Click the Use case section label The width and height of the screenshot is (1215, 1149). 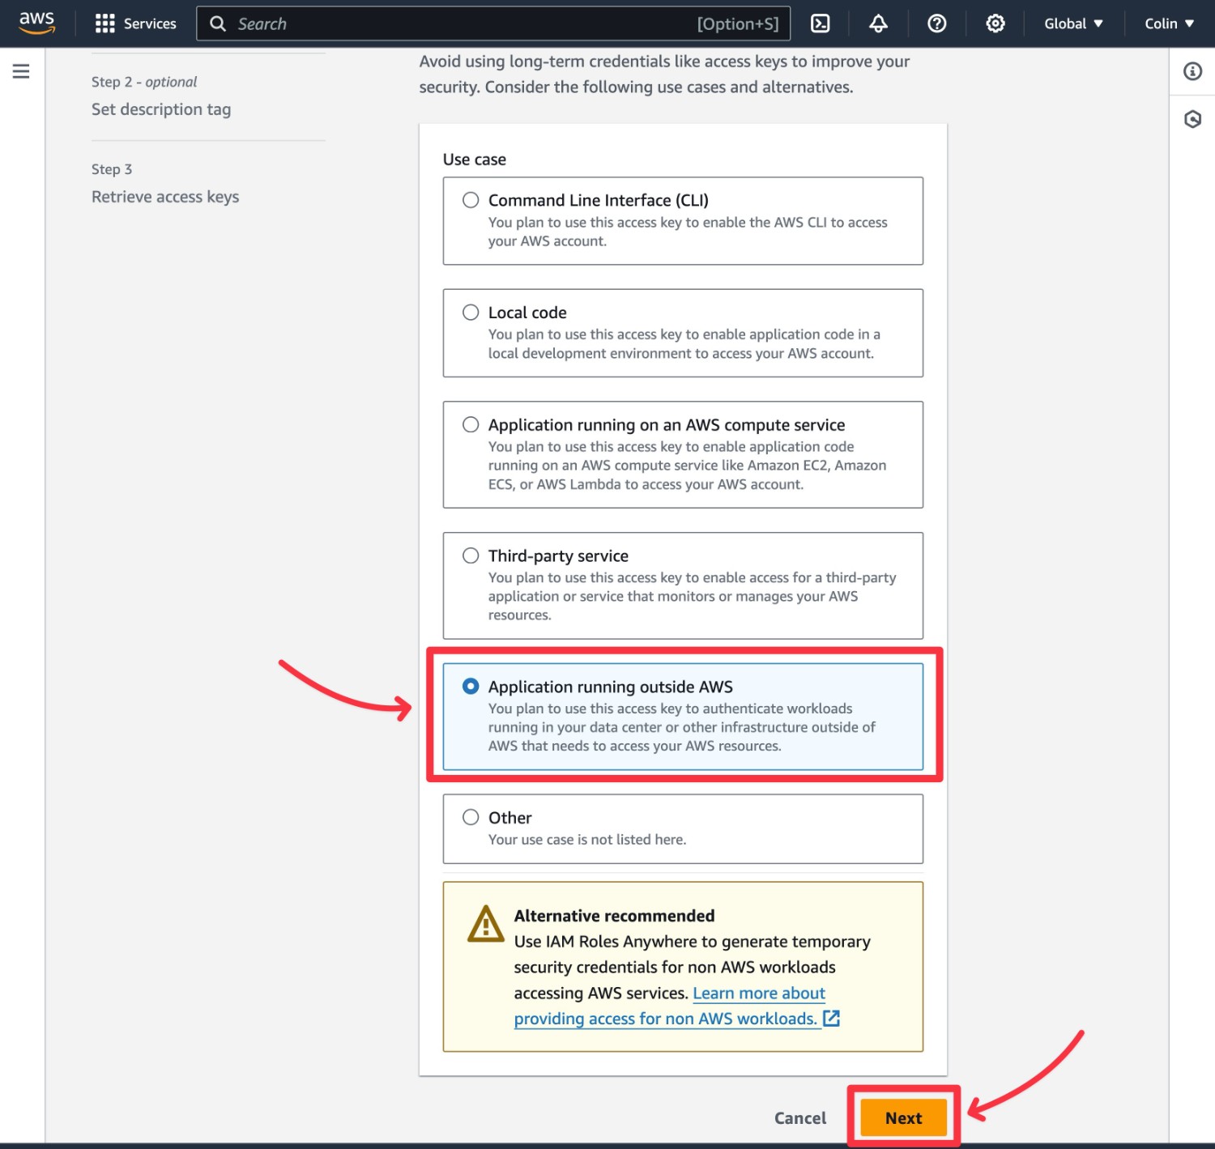[475, 160]
